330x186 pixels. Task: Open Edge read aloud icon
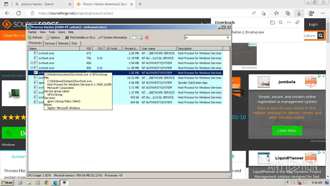click(254, 13)
